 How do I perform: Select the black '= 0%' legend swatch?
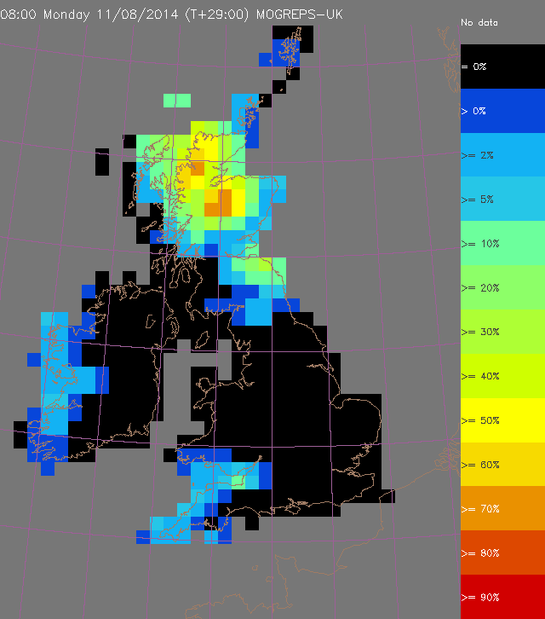pos(502,67)
